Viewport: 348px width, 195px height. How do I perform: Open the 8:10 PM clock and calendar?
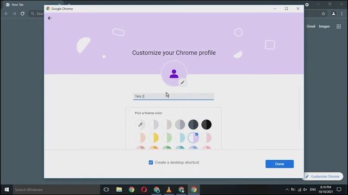(326, 190)
